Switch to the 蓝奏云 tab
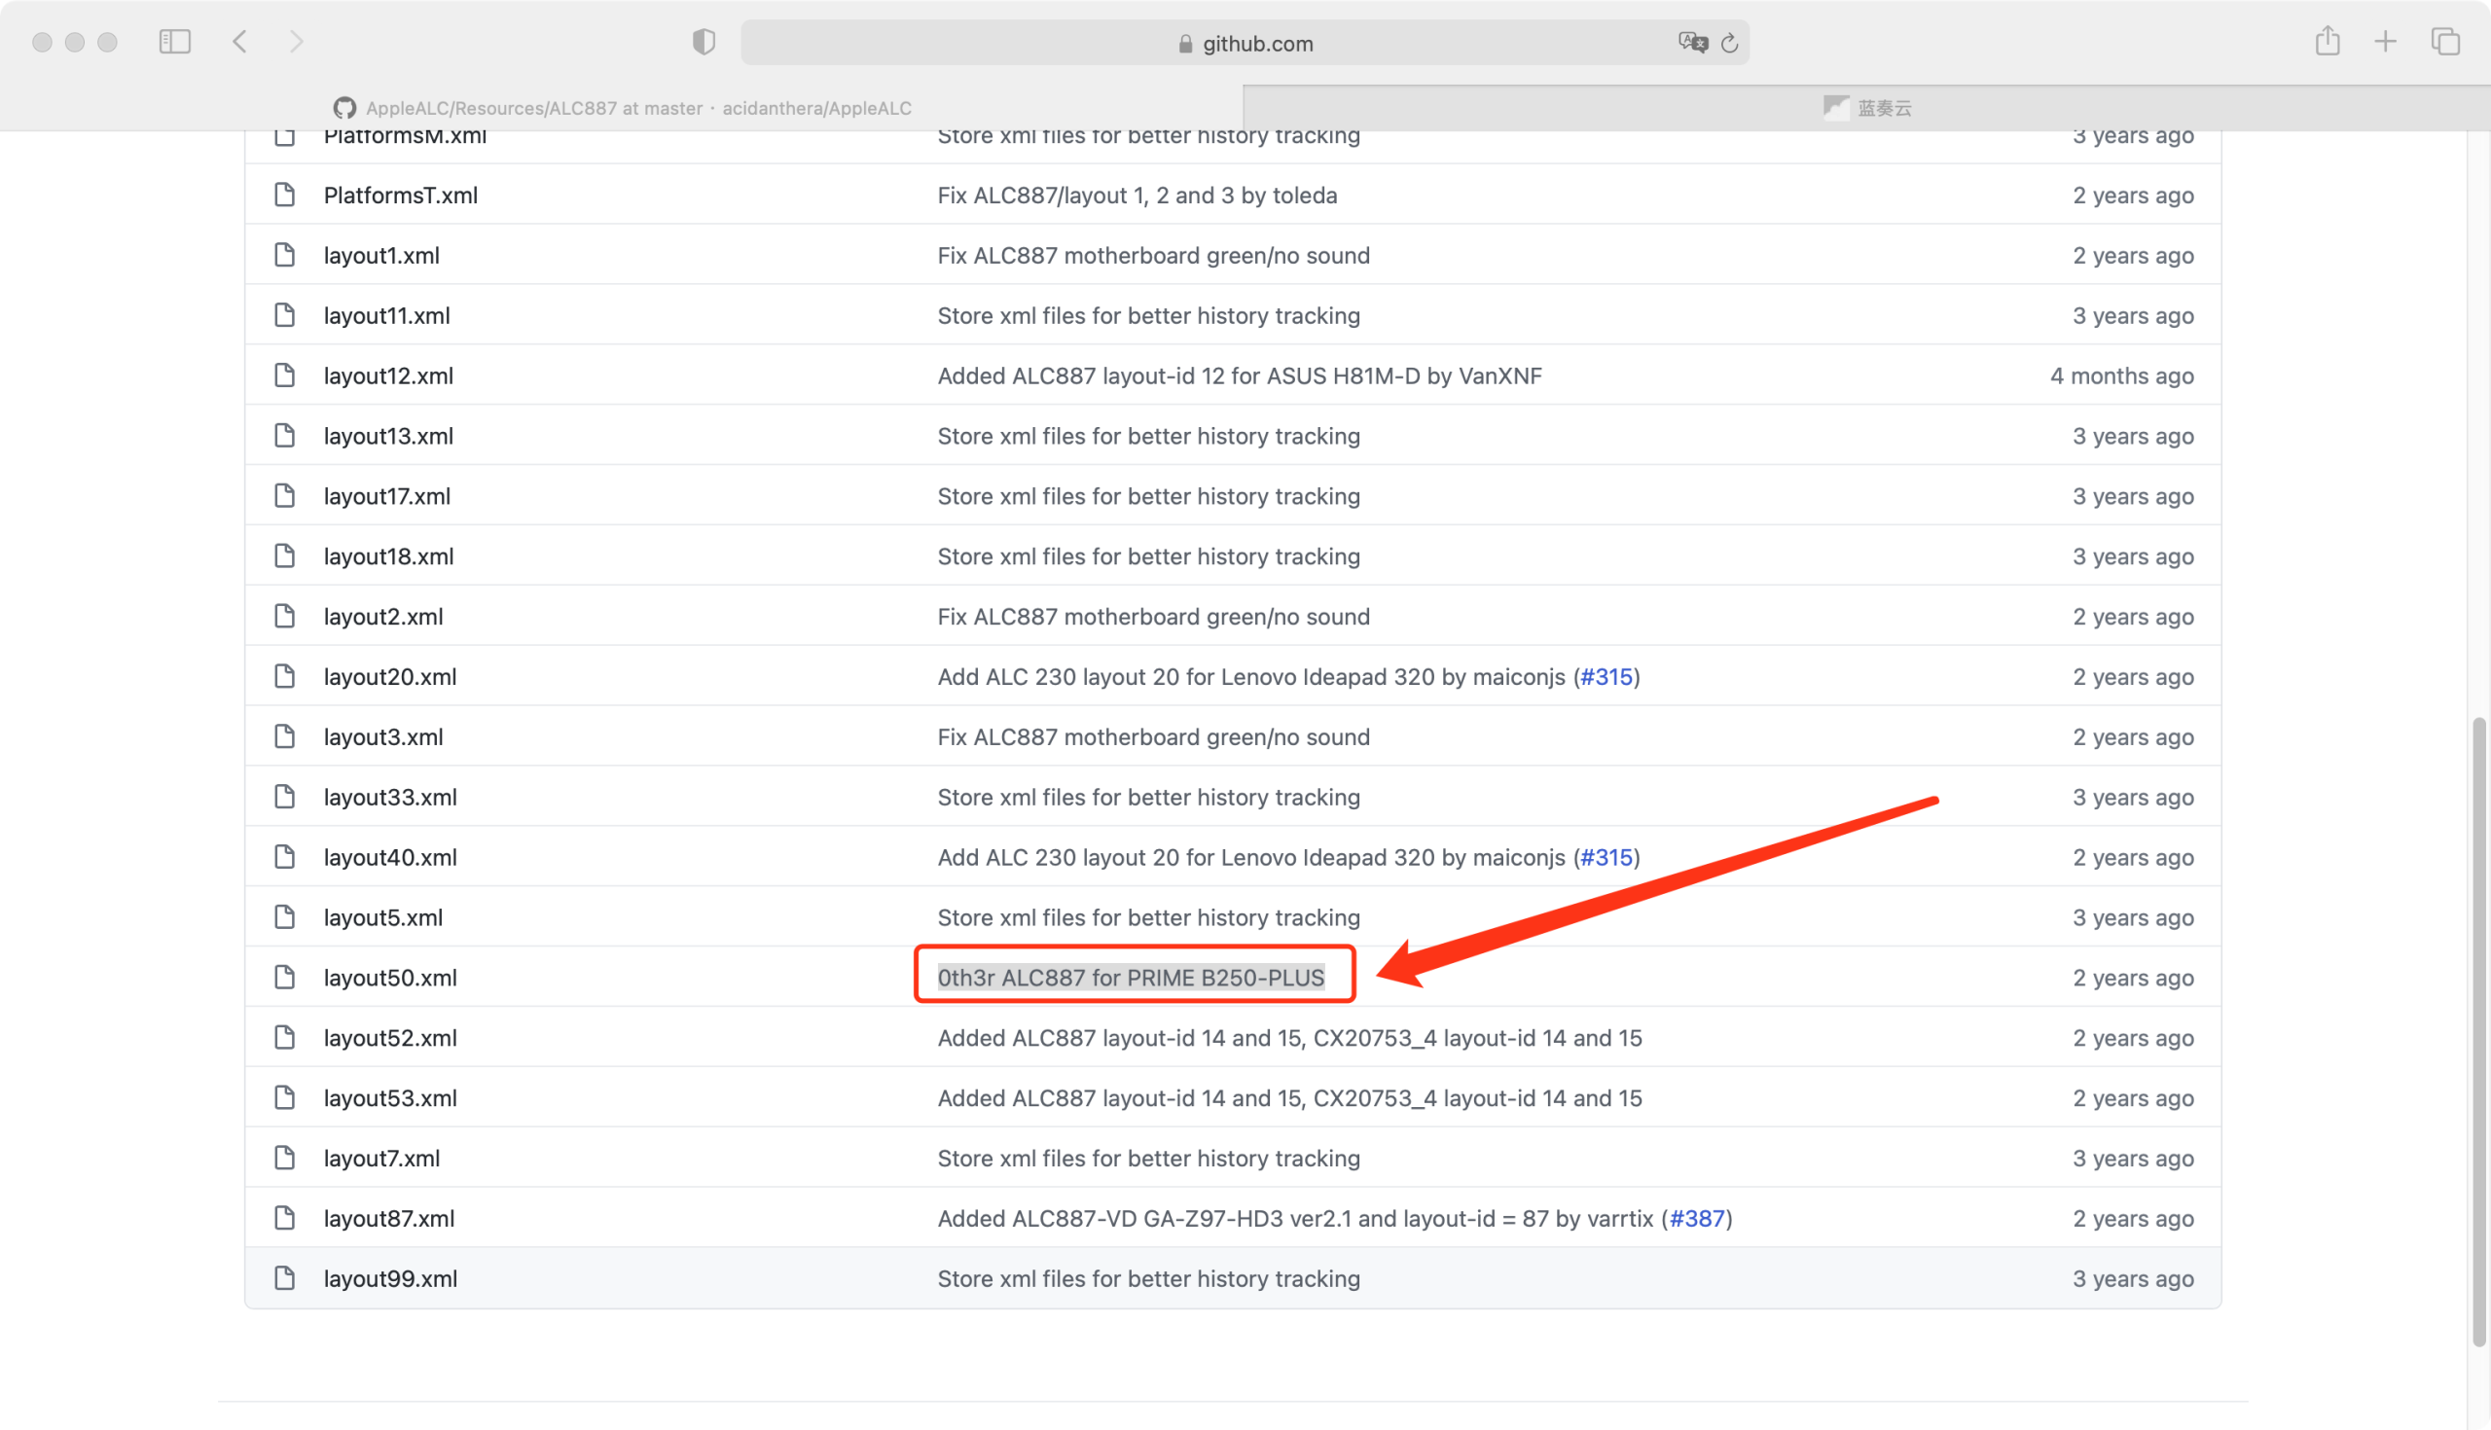Image resolution: width=2491 pixels, height=1430 pixels. coord(1867,108)
